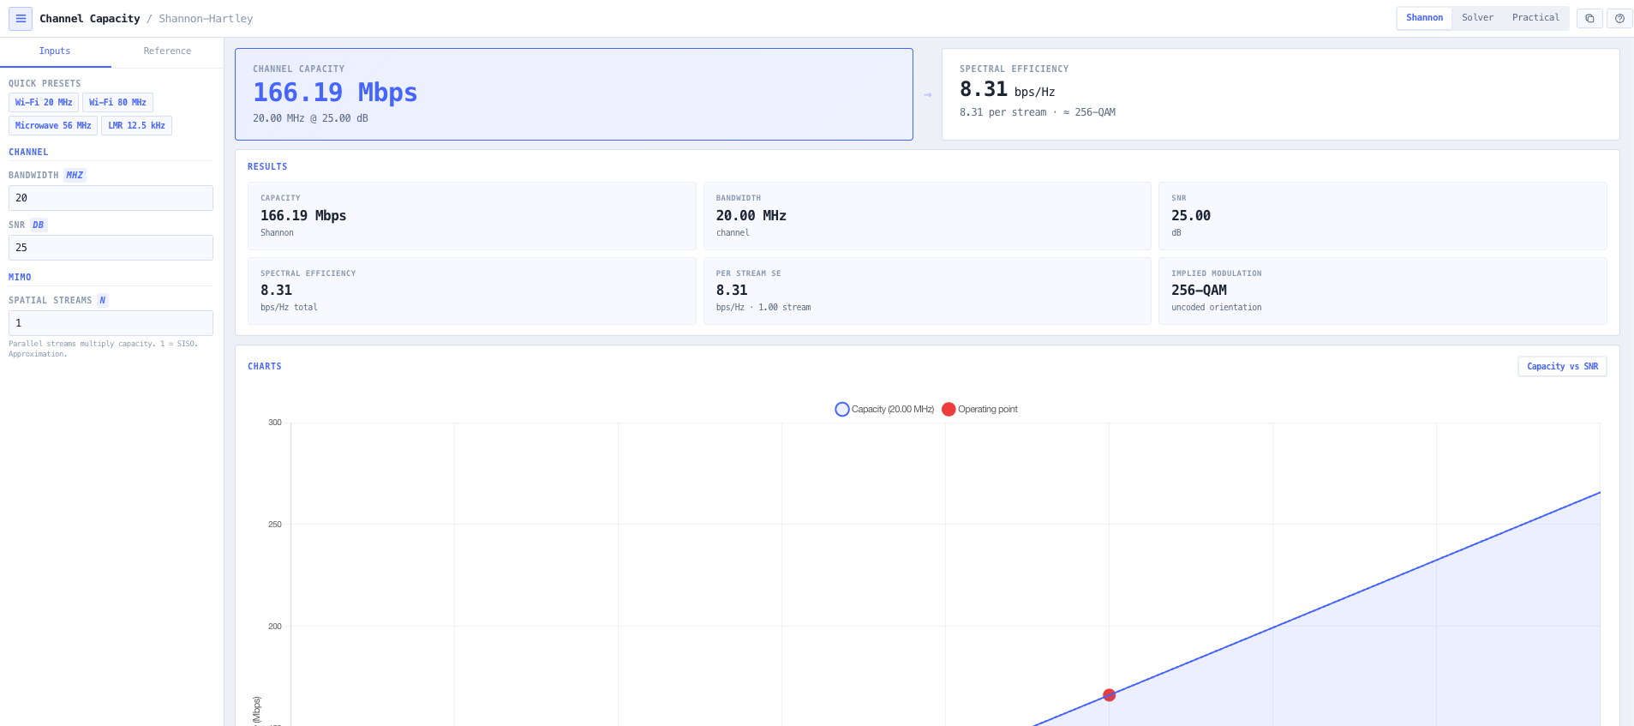Click the RESULTS section heading

pyautogui.click(x=267, y=167)
